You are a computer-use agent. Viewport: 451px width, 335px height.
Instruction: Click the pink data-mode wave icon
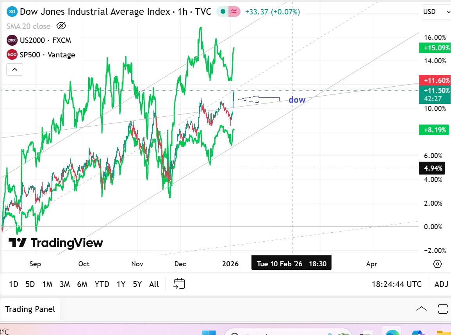pyautogui.click(x=234, y=12)
